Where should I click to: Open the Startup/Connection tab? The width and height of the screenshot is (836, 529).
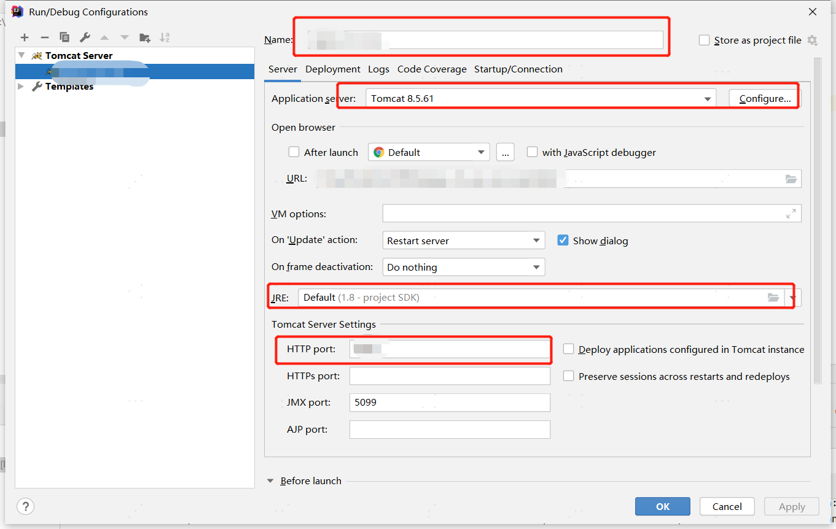518,69
